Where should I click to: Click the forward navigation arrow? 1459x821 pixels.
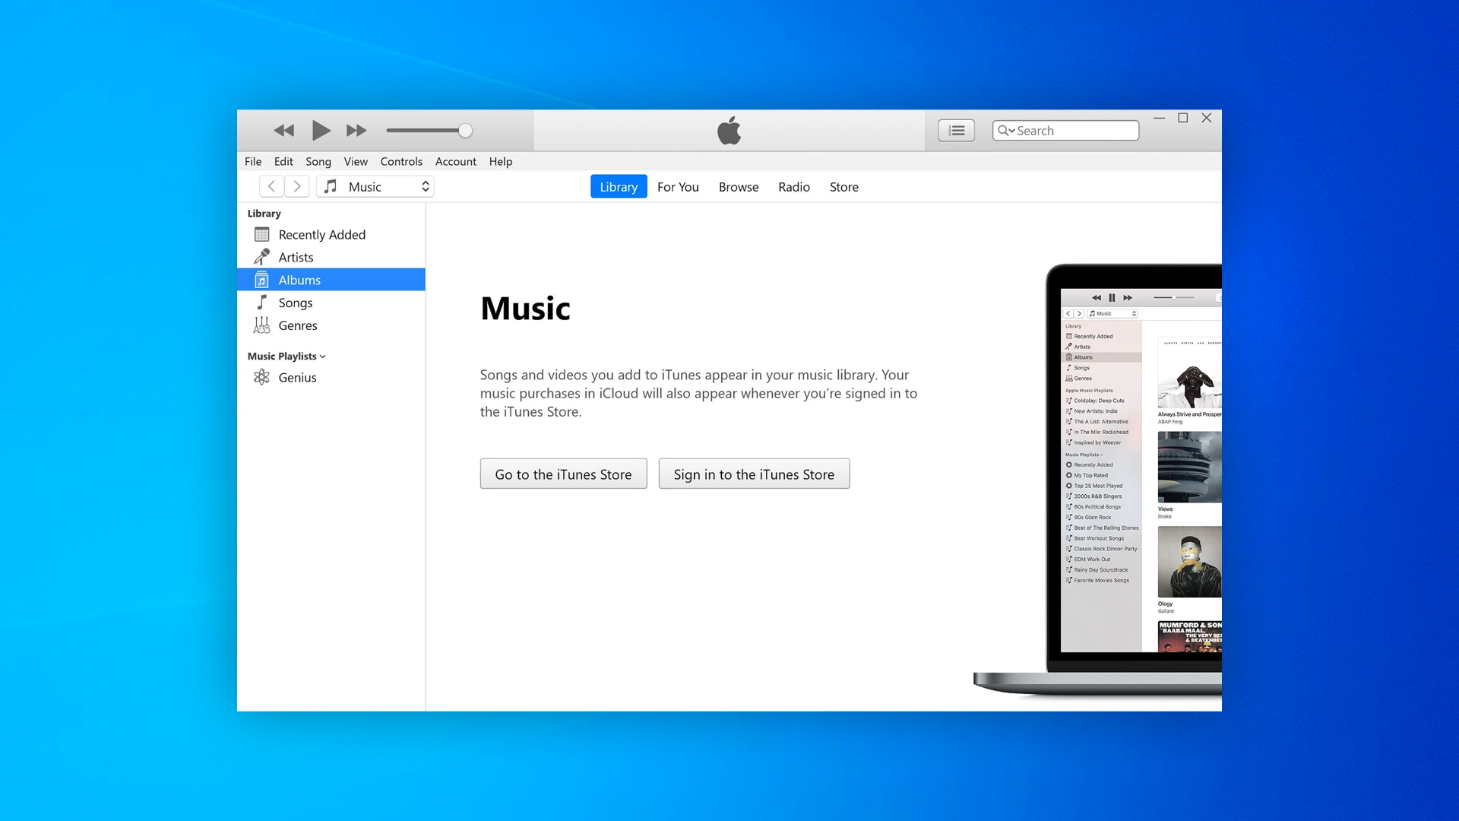(x=296, y=186)
